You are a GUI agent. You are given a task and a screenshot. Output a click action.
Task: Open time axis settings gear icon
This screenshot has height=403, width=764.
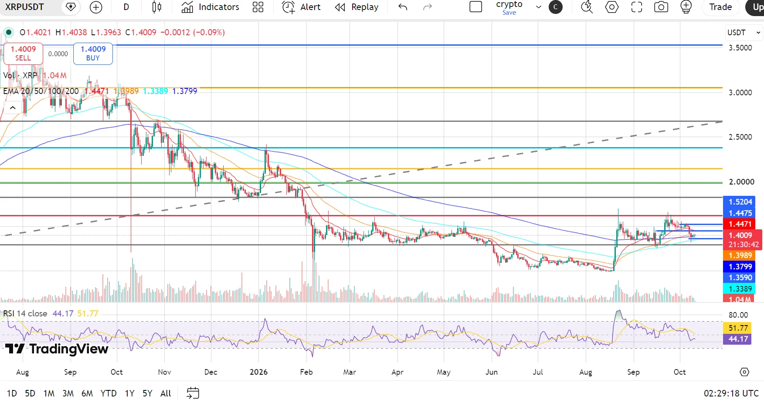click(x=744, y=372)
